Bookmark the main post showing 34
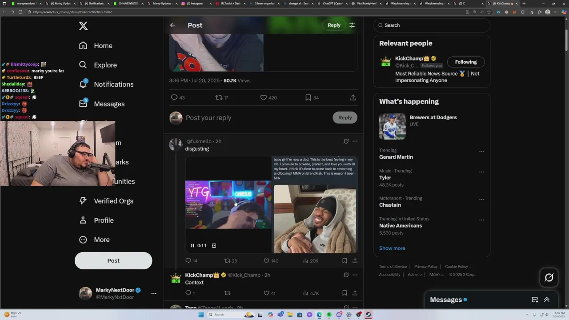Image resolution: width=569 pixels, height=320 pixels. coord(308,97)
